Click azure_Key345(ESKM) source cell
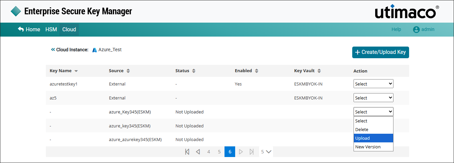454x163 pixels. click(x=130, y=112)
